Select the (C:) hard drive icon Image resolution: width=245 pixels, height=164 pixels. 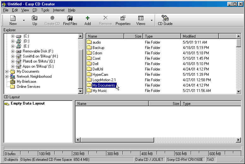tap(18, 36)
